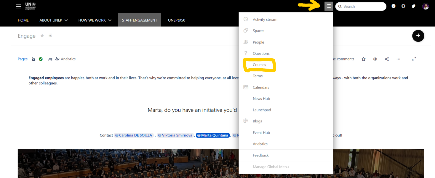
Task: Star the page using the favorite icon
Action: (364, 59)
